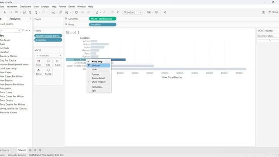The width and height of the screenshot is (279, 157).
Task: Open the November 2021 date filter dropdown
Action: 268,36
